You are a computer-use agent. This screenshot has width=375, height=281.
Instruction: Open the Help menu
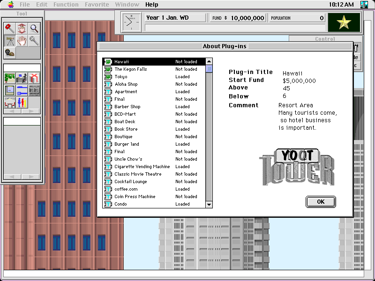(x=151, y=5)
